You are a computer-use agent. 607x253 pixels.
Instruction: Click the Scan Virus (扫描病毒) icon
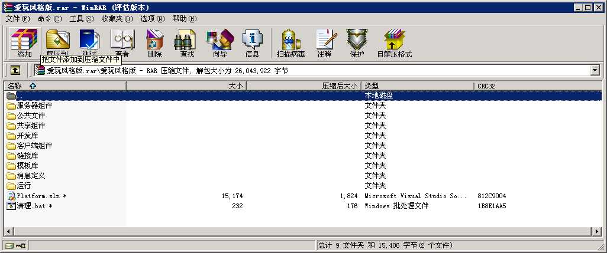(x=290, y=40)
